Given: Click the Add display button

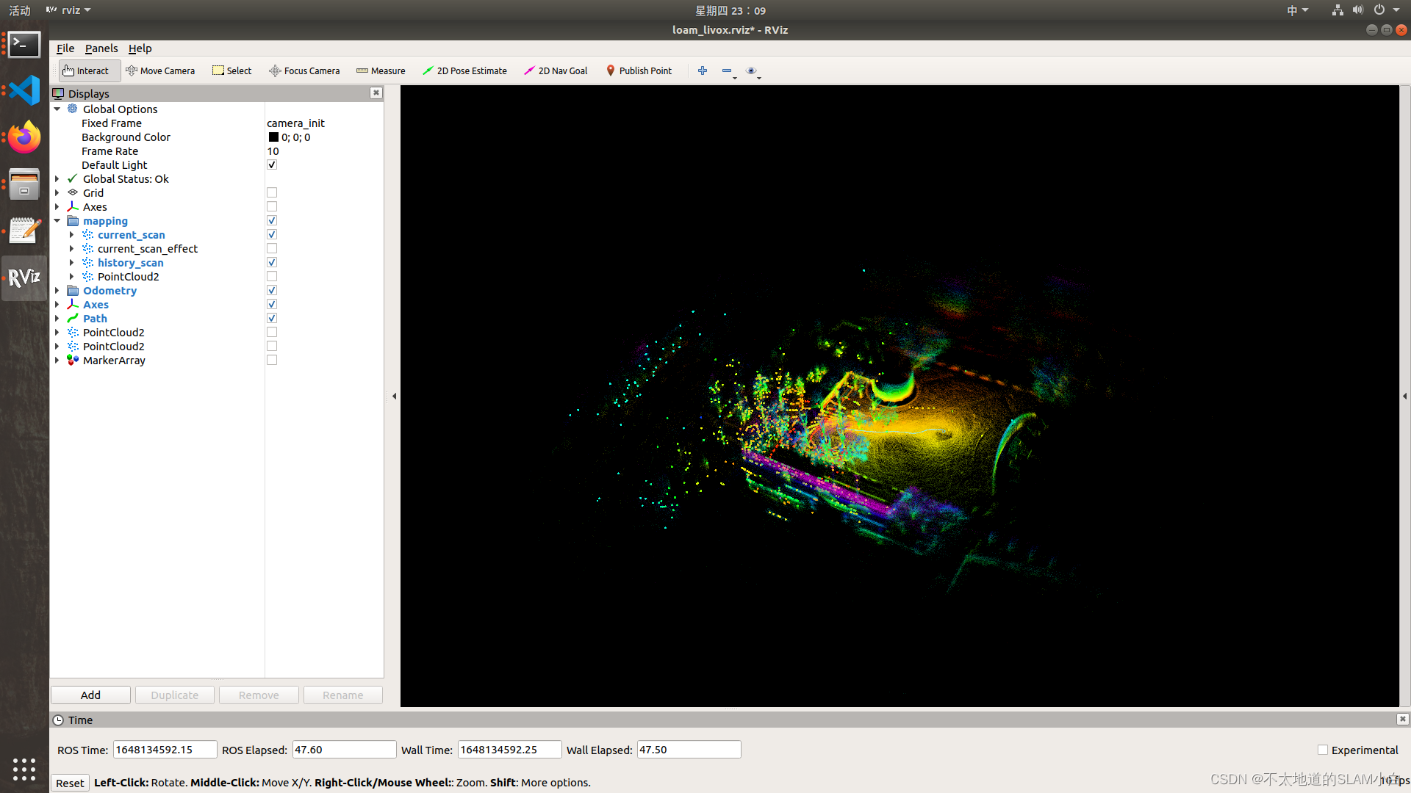Looking at the screenshot, I should pos(90,695).
